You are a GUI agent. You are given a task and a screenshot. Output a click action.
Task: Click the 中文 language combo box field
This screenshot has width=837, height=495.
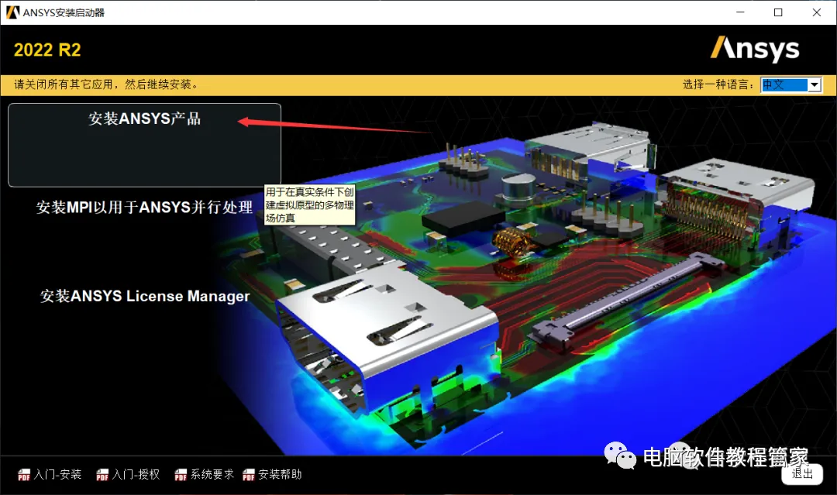point(791,84)
